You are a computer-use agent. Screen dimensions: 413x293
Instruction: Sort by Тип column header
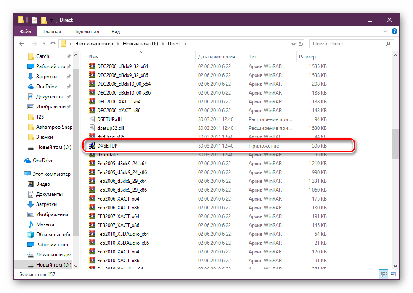[271, 57]
